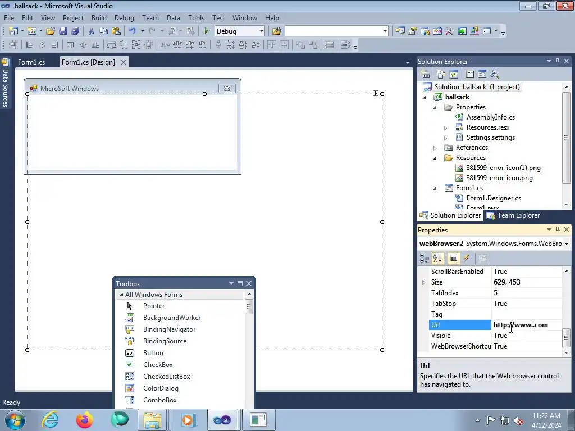
Task: Click Show All Files in Solution Explorer
Action: [441, 75]
